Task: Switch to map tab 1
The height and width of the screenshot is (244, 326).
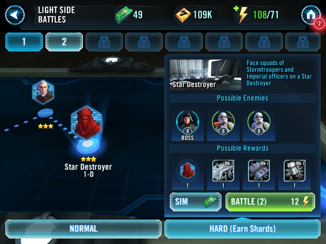Action: pyautogui.click(x=24, y=42)
